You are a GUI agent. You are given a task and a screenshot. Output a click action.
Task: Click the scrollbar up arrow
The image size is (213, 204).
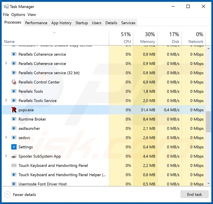tap(208, 49)
